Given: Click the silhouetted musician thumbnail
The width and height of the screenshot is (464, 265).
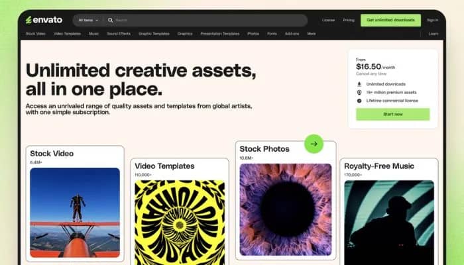Looking at the screenshot, I should click(x=389, y=223).
